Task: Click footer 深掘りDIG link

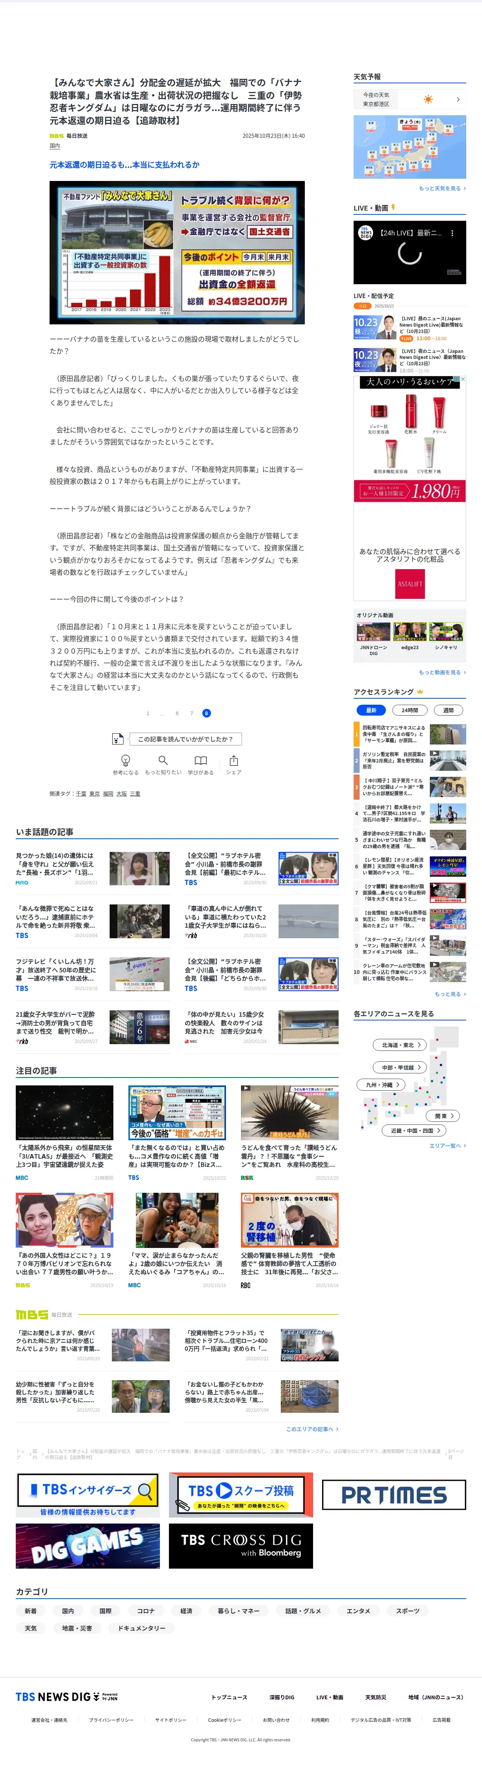Action: pos(282,1697)
